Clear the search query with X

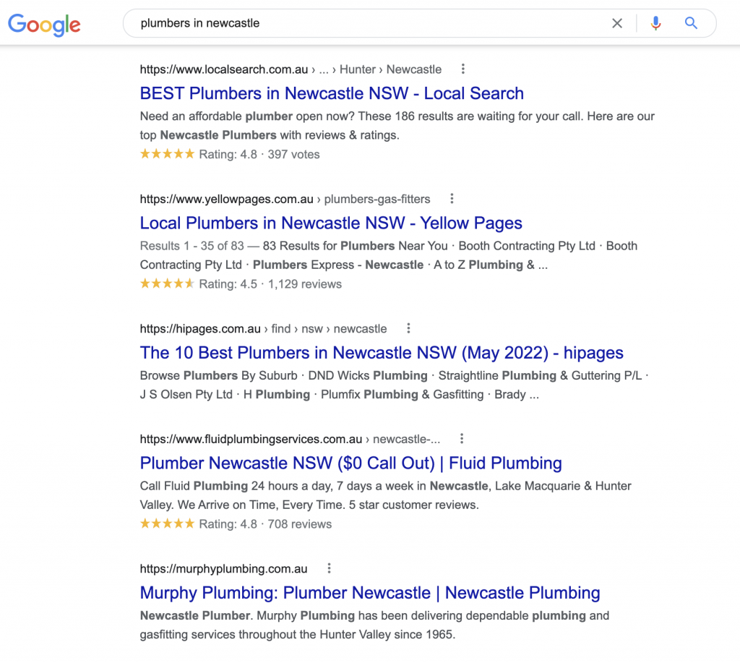(617, 23)
